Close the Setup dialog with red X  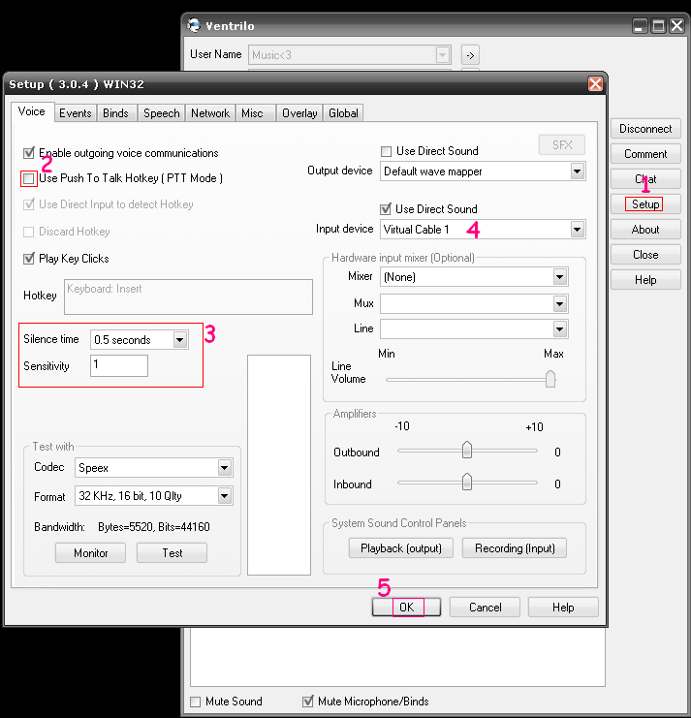click(x=595, y=83)
